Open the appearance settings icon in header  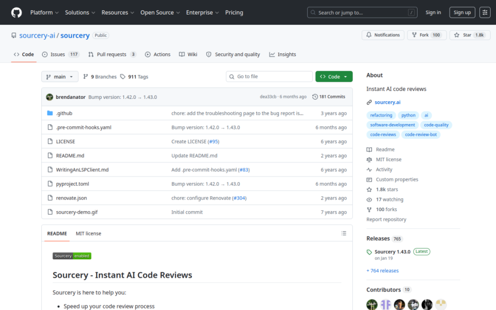tap(484, 12)
